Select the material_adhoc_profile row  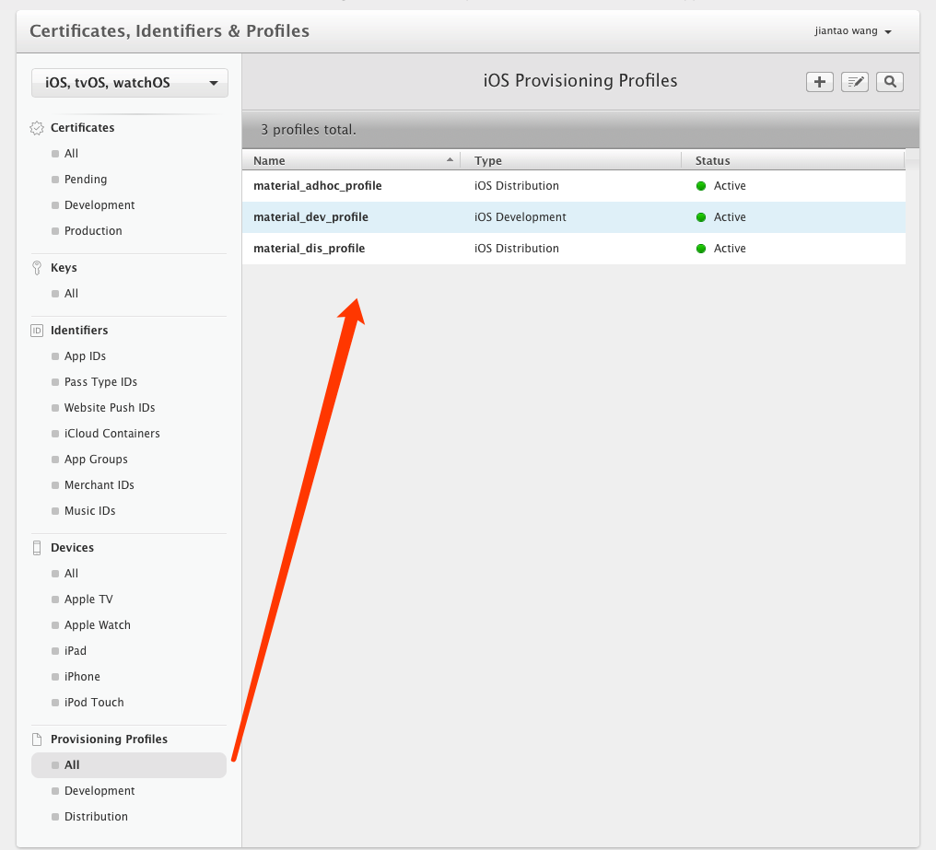click(x=317, y=186)
